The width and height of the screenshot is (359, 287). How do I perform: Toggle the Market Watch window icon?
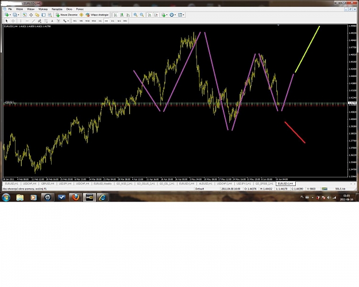(25, 15)
